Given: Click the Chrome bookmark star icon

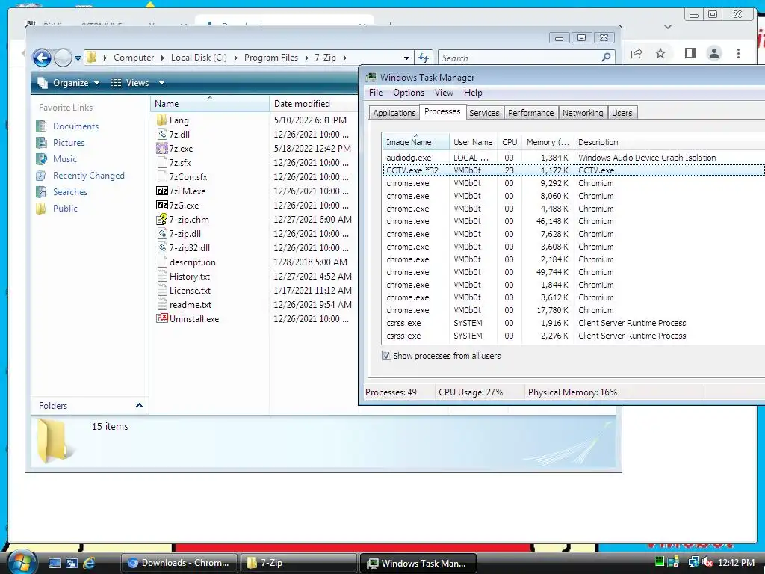Looking at the screenshot, I should [x=660, y=53].
